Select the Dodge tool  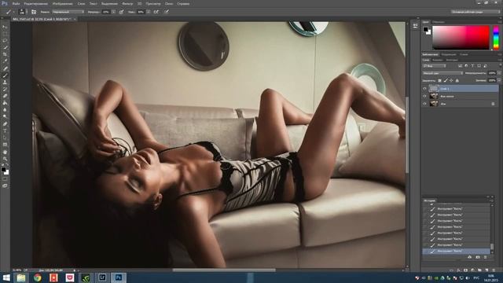pyautogui.click(x=5, y=116)
